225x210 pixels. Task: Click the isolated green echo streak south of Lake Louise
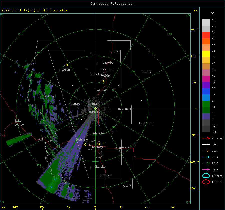pos(19,139)
